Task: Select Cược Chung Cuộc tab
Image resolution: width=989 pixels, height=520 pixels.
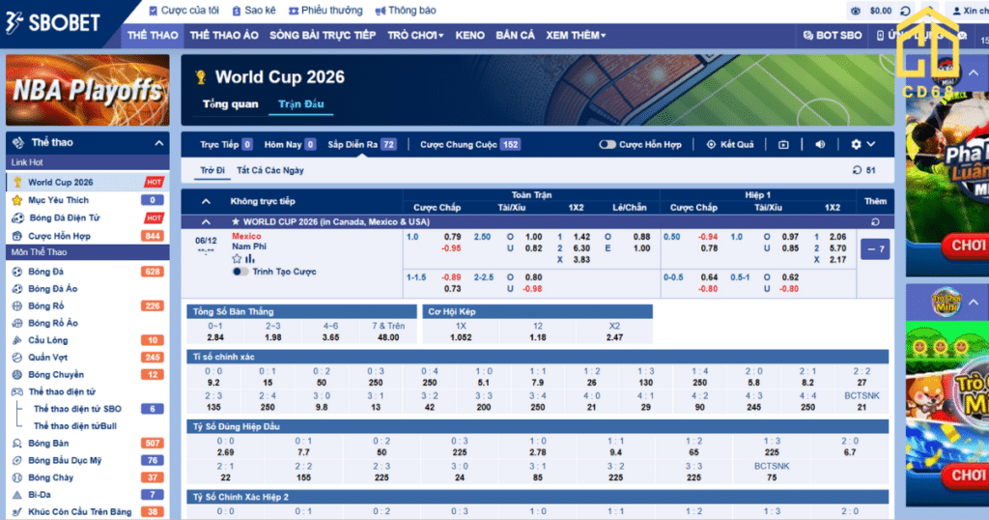Action: click(470, 145)
